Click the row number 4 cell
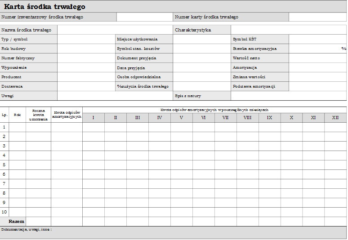Image resolution: width=348 pixels, height=240 pixels. [x=4, y=155]
